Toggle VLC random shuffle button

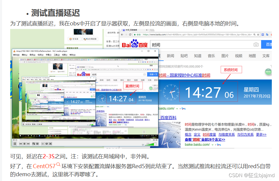pos(50,144)
